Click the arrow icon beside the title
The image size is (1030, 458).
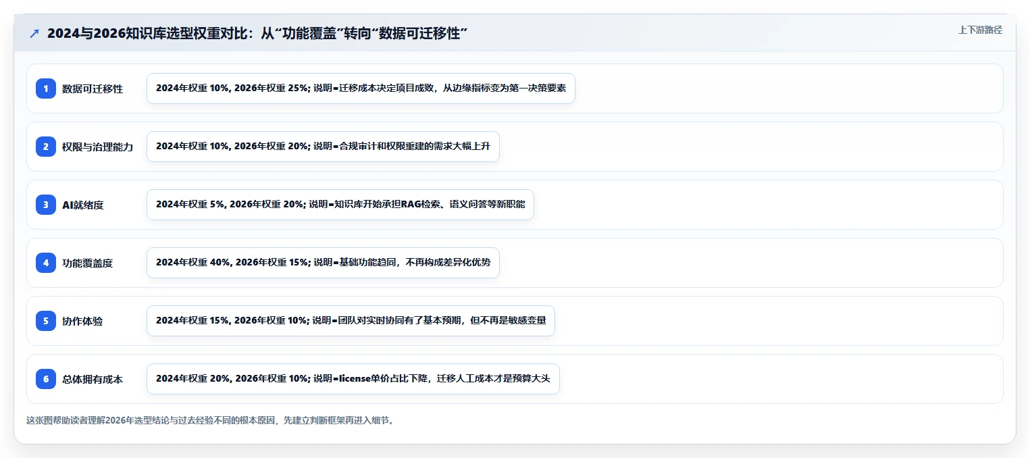click(34, 33)
